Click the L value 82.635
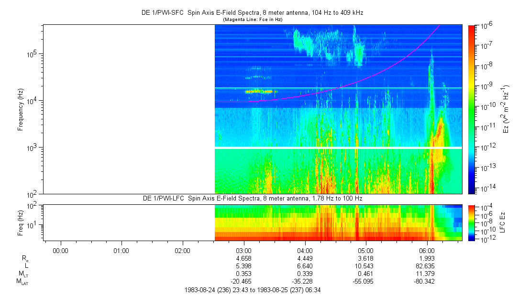 [x=427, y=266]
